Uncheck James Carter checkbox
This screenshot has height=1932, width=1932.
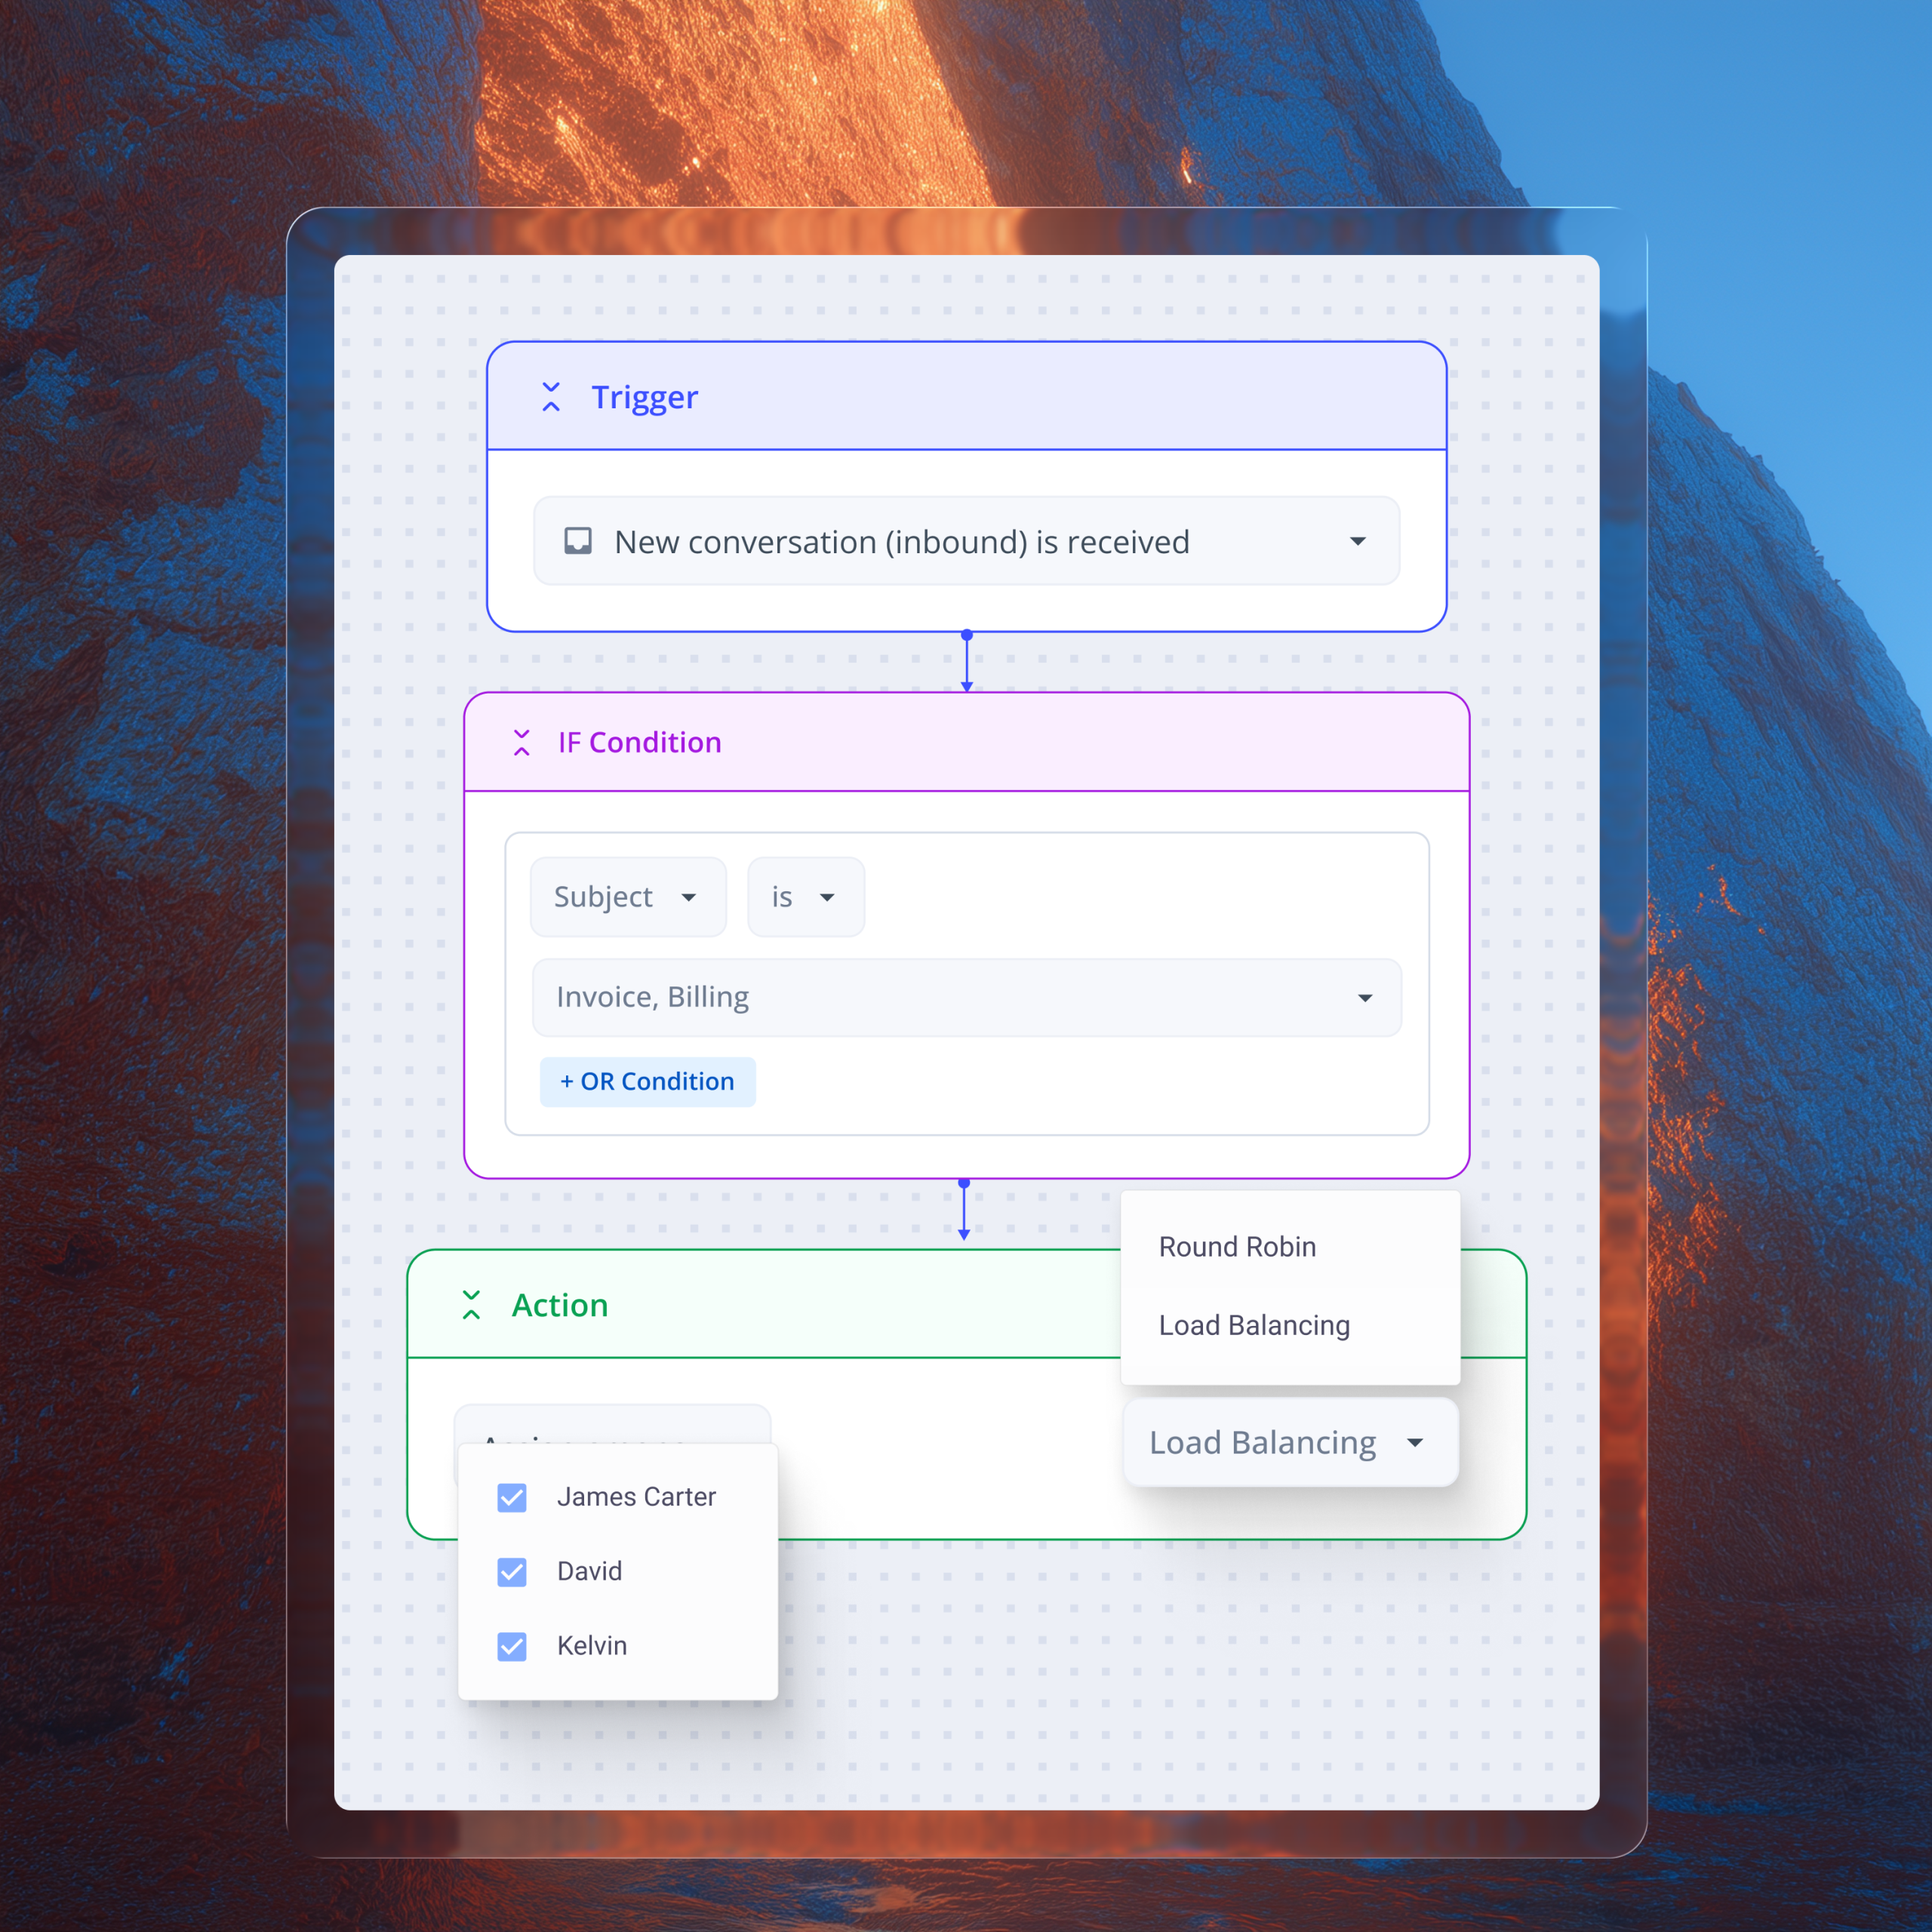point(512,1497)
